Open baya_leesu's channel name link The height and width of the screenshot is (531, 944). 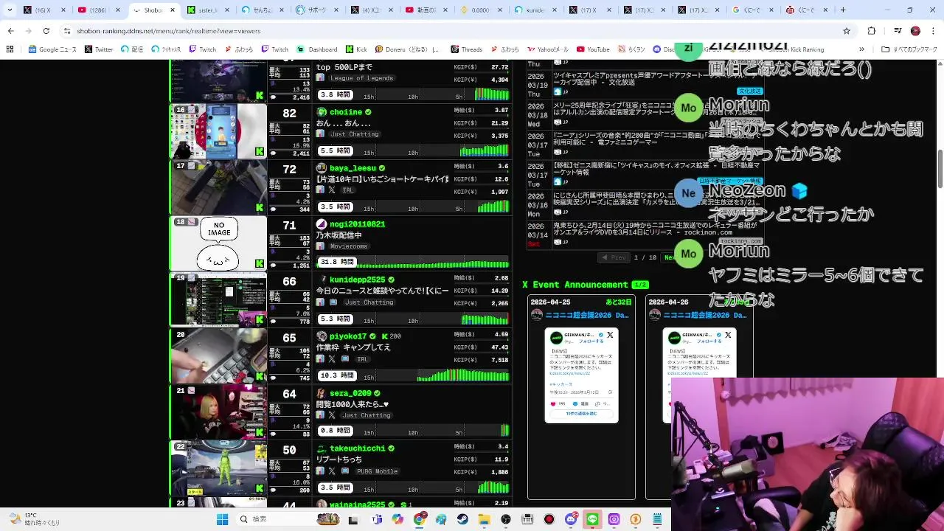point(353,168)
